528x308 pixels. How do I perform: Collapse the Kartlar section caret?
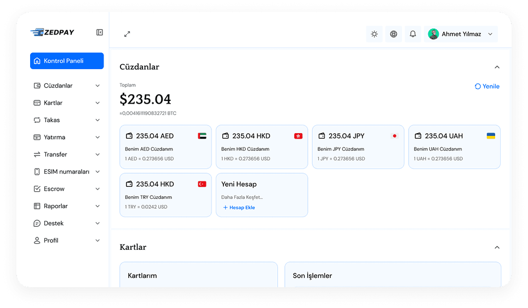(497, 247)
